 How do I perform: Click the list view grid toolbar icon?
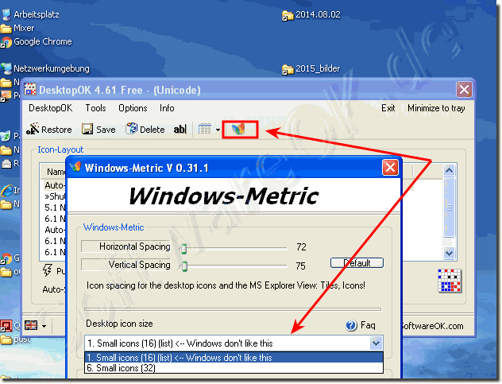click(205, 129)
